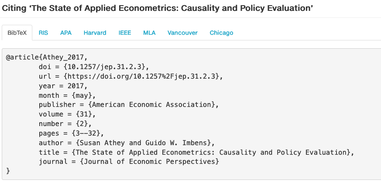Select the Harvard citation tab
The image size is (381, 183).
tap(95, 33)
